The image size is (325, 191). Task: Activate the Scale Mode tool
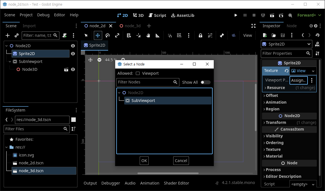click(117, 35)
